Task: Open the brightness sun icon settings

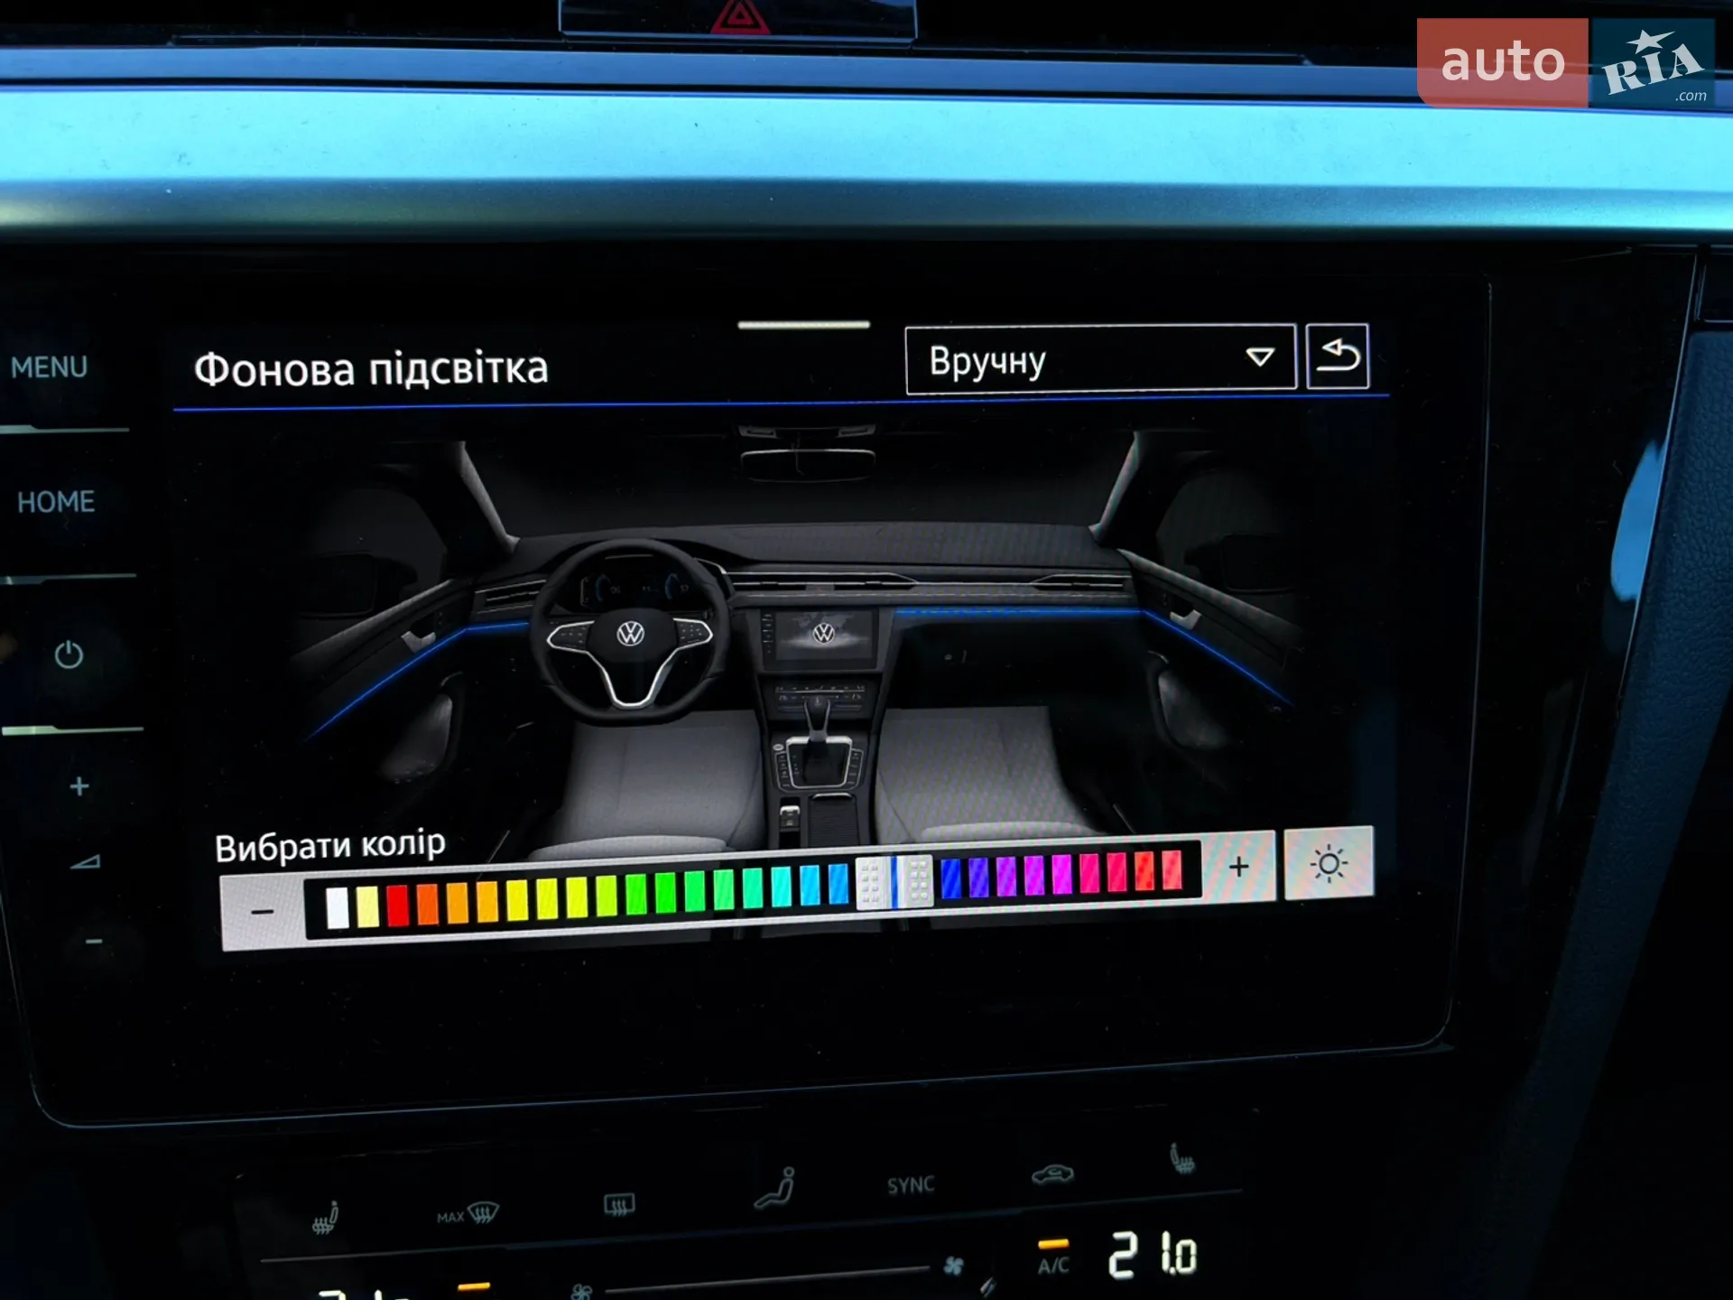Action: [1329, 864]
